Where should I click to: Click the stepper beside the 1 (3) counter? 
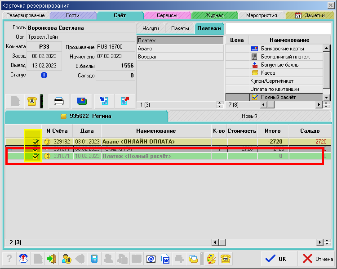click(x=220, y=105)
